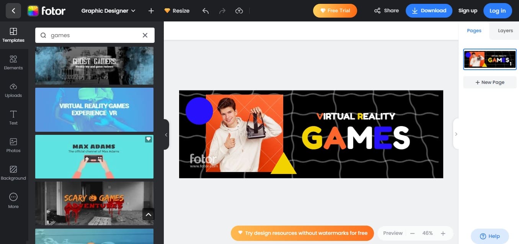Collapse the right pages panel

[x=456, y=134]
